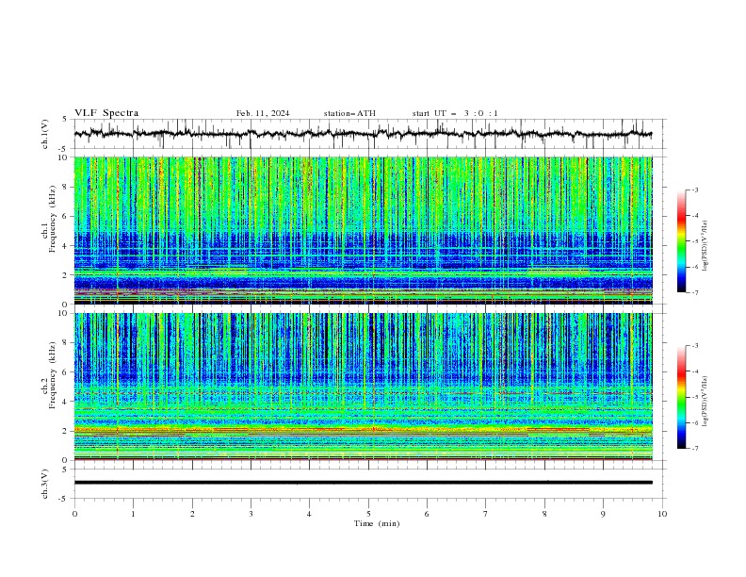The width and height of the screenshot is (746, 577).
Task: Click the time axis tick label '9'
Action: [603, 514]
